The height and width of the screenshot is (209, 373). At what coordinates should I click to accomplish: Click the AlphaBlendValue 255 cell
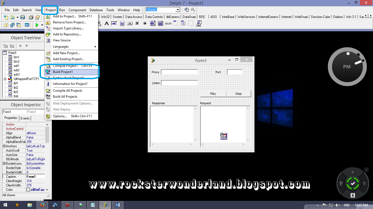35,142
